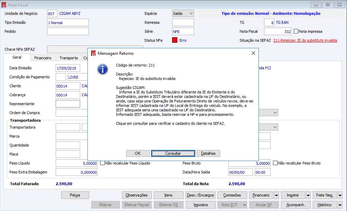Switch to the Financeiro tab

43,58
